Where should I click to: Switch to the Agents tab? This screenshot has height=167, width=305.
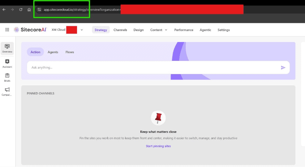[x=53, y=52]
